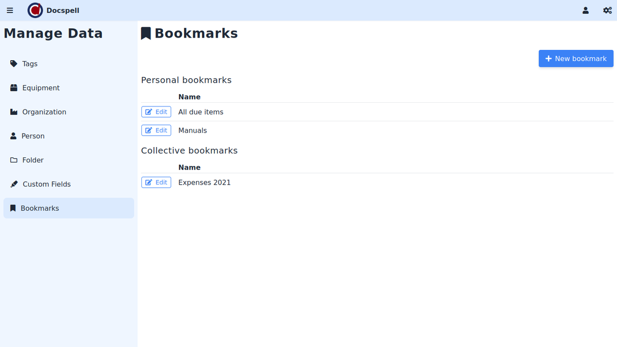Click the Tags icon in sidebar

pos(14,64)
